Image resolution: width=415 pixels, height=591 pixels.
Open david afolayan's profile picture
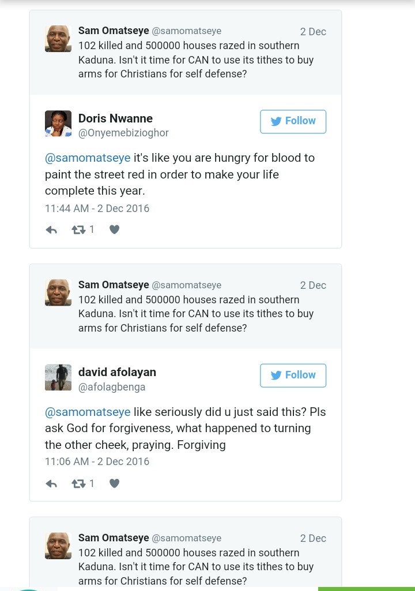click(x=58, y=377)
